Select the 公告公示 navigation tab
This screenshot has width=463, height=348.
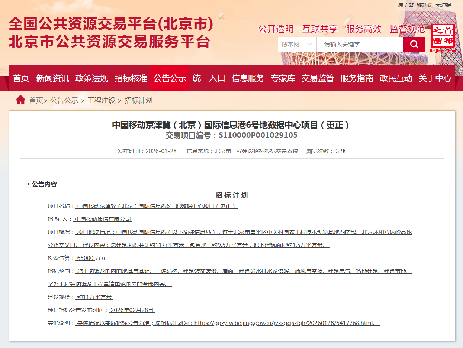[170, 78]
